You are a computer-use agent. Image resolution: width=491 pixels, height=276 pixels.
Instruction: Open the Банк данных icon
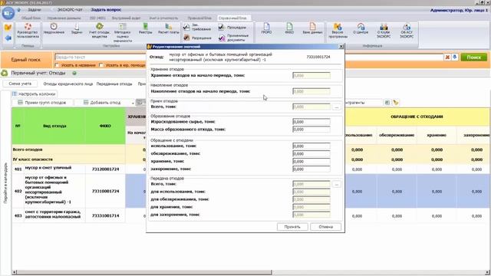tap(312, 28)
